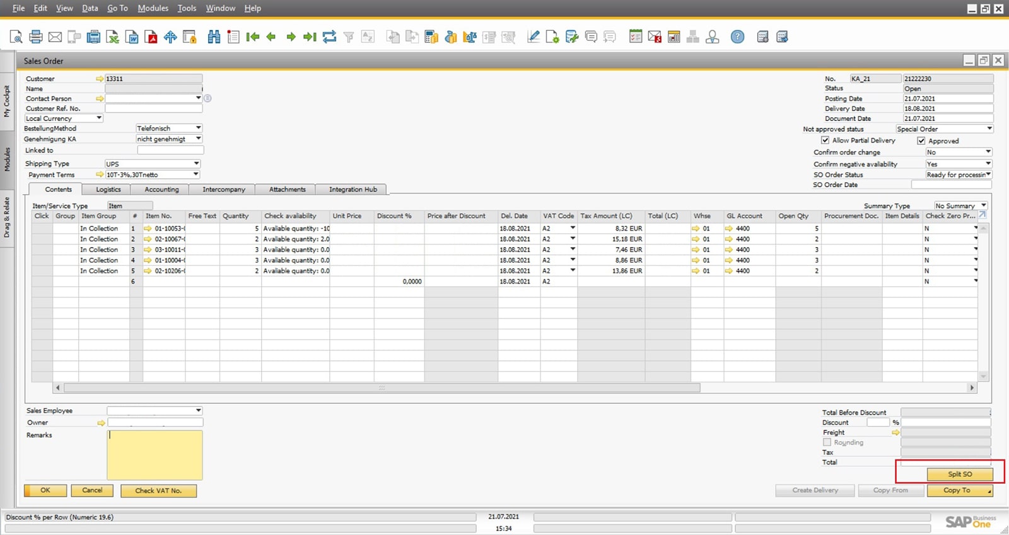The width and height of the screenshot is (1009, 535).
Task: Click the user profile icon in toolbar
Action: click(713, 37)
